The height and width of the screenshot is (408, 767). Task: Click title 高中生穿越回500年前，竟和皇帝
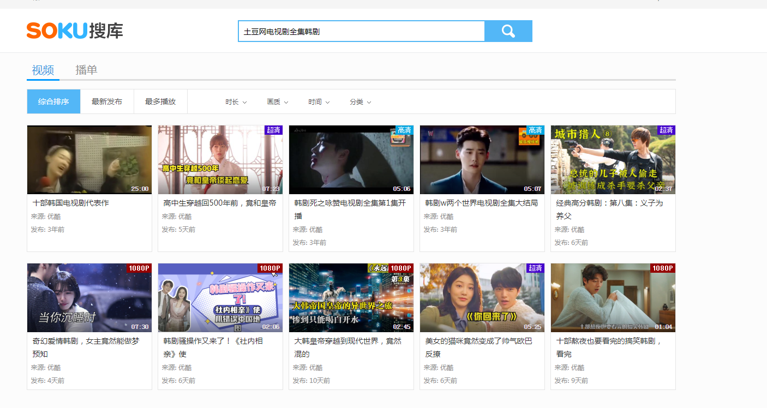click(220, 203)
